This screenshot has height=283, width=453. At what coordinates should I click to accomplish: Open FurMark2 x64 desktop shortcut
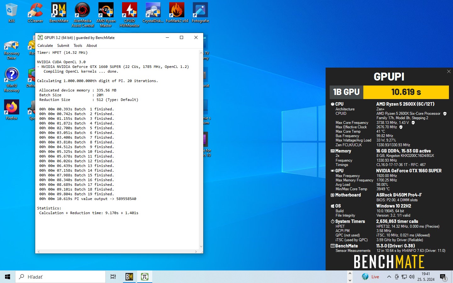point(177,13)
